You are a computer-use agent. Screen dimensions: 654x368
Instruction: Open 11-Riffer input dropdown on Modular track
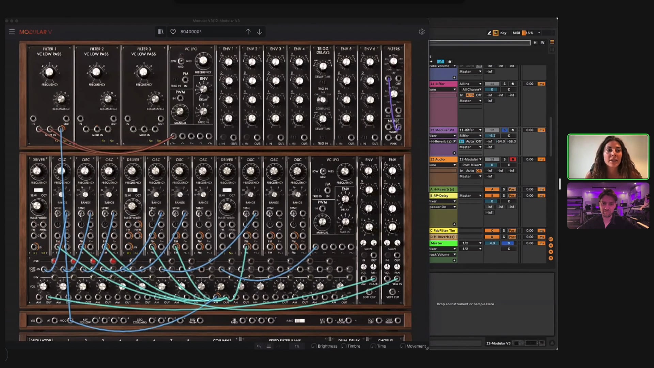click(470, 130)
